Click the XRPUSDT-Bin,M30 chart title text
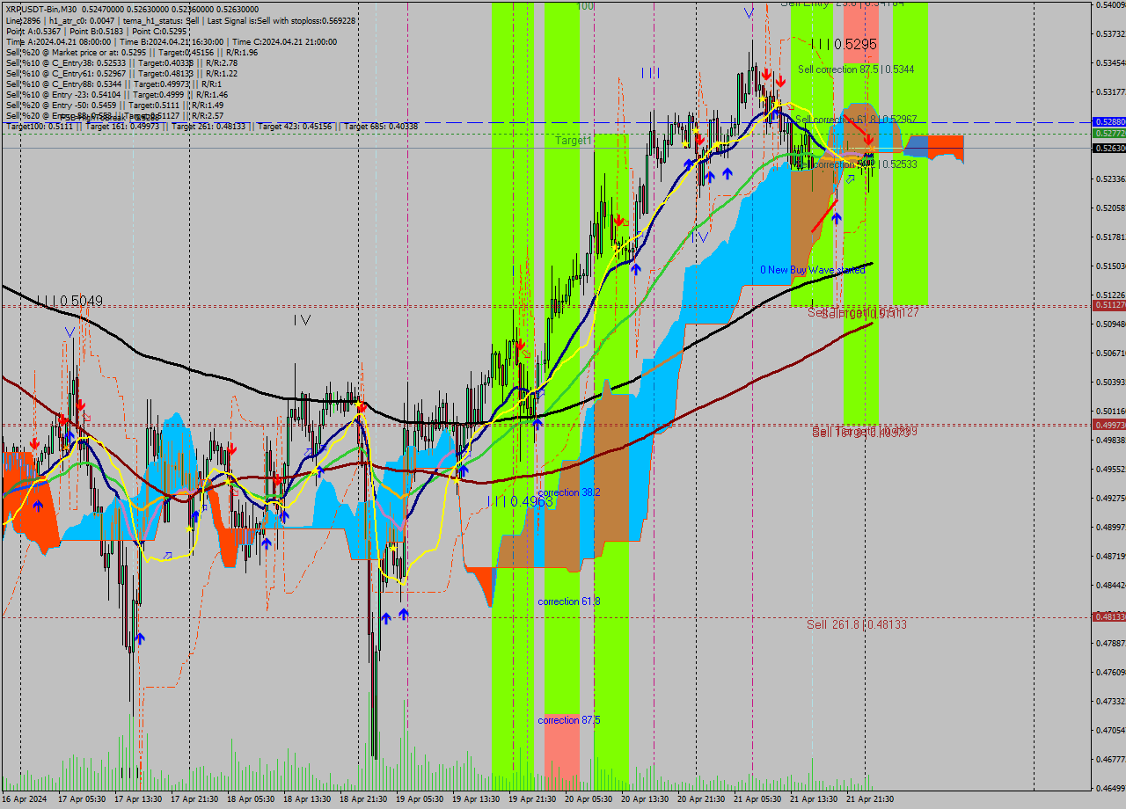1126x809 pixels. pos(40,9)
